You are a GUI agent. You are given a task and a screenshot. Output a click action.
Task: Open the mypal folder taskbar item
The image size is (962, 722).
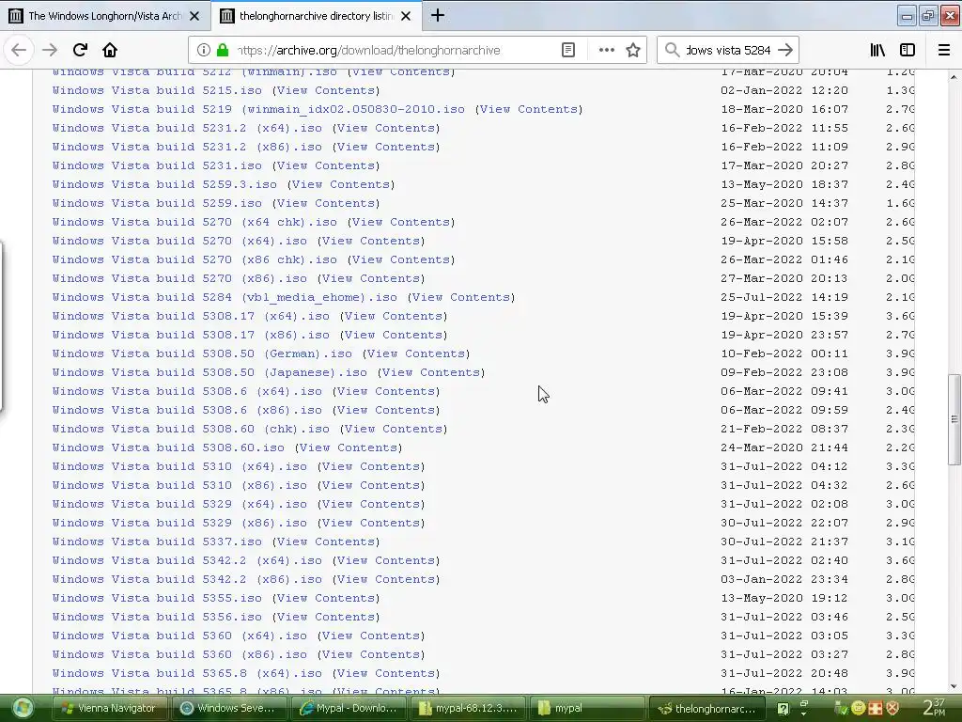tap(587, 708)
